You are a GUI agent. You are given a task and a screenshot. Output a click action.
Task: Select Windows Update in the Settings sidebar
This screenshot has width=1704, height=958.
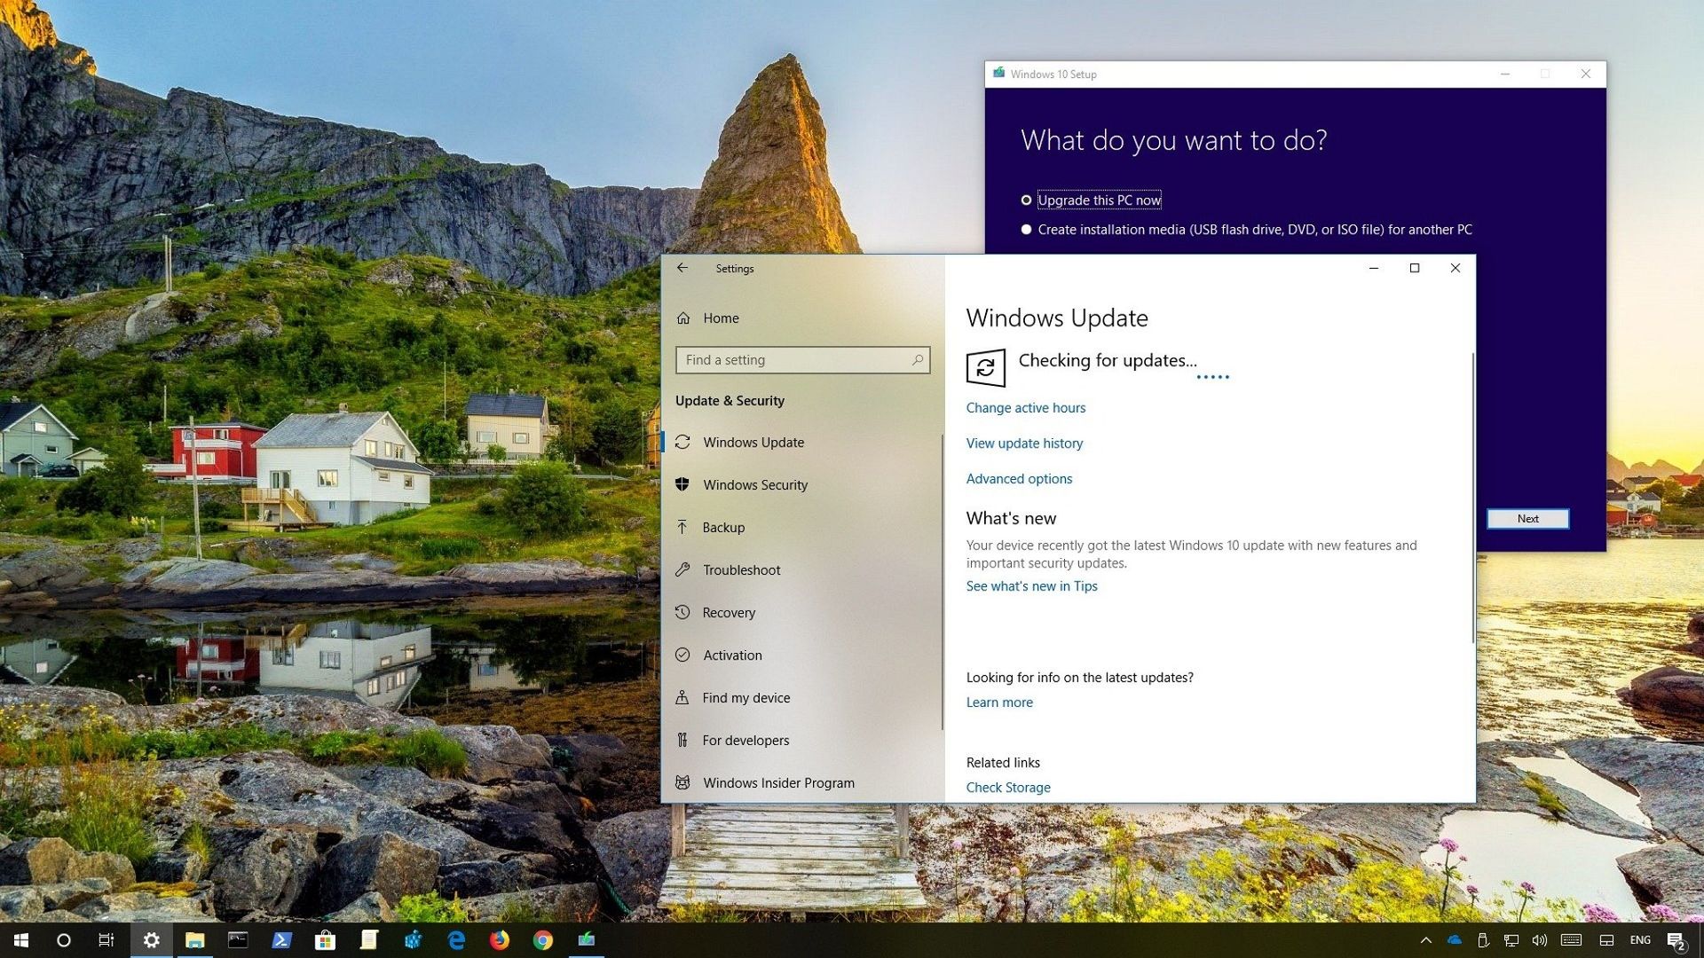click(x=753, y=442)
